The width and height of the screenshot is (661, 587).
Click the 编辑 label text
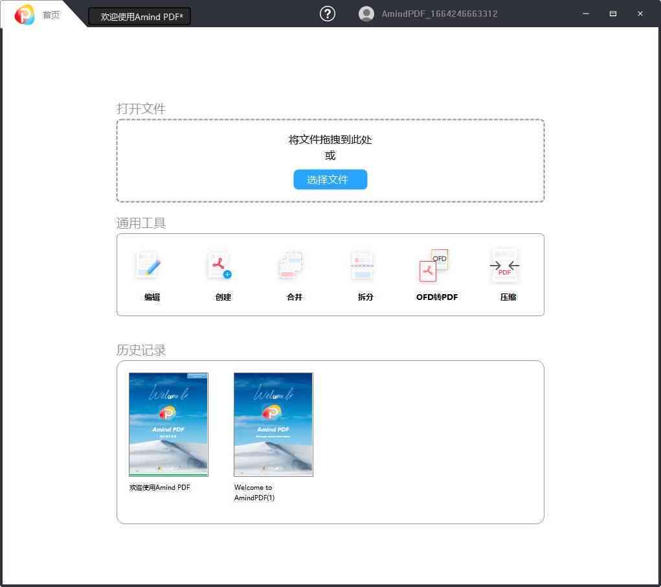click(x=152, y=297)
